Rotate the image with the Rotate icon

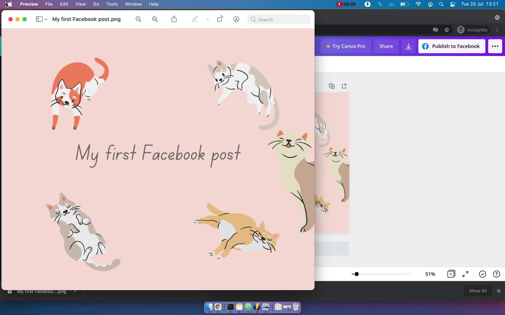pyautogui.click(x=220, y=19)
